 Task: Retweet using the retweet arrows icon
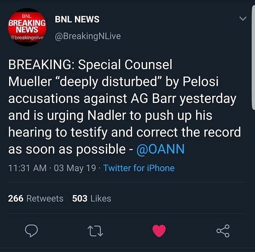point(95,231)
